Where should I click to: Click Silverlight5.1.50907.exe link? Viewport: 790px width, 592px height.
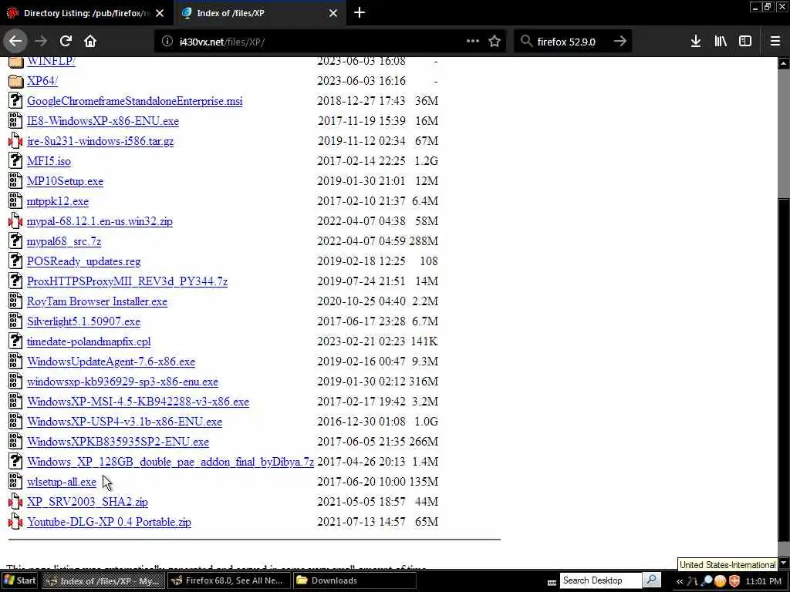(x=83, y=321)
